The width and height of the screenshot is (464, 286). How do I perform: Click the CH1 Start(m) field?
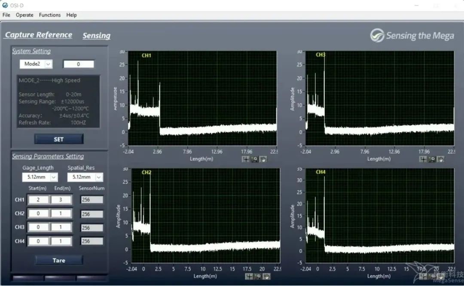38,200
